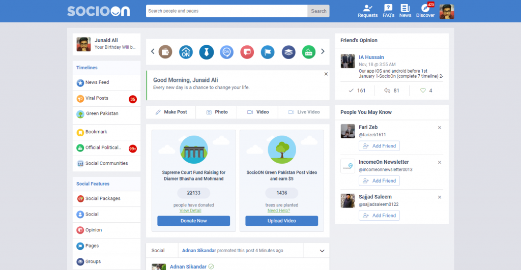Open Discover with 425 badge

pos(425,11)
